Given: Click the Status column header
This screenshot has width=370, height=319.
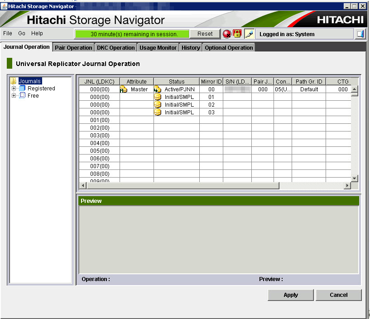Looking at the screenshot, I should pyautogui.click(x=177, y=81).
